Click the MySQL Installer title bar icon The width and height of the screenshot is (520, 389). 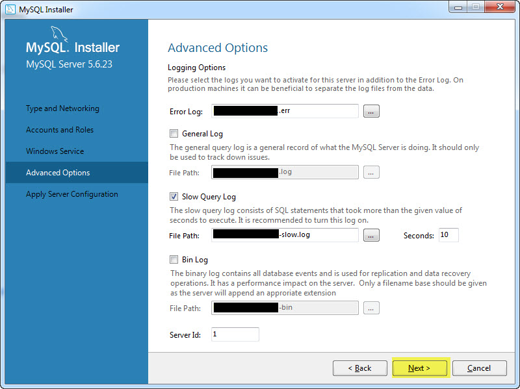[10, 9]
